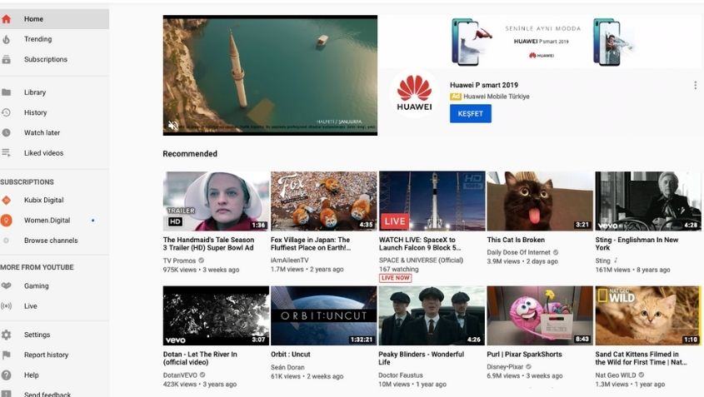The image size is (704, 397).
Task: Click the Women.Digital channel avatar
Action: click(x=7, y=221)
